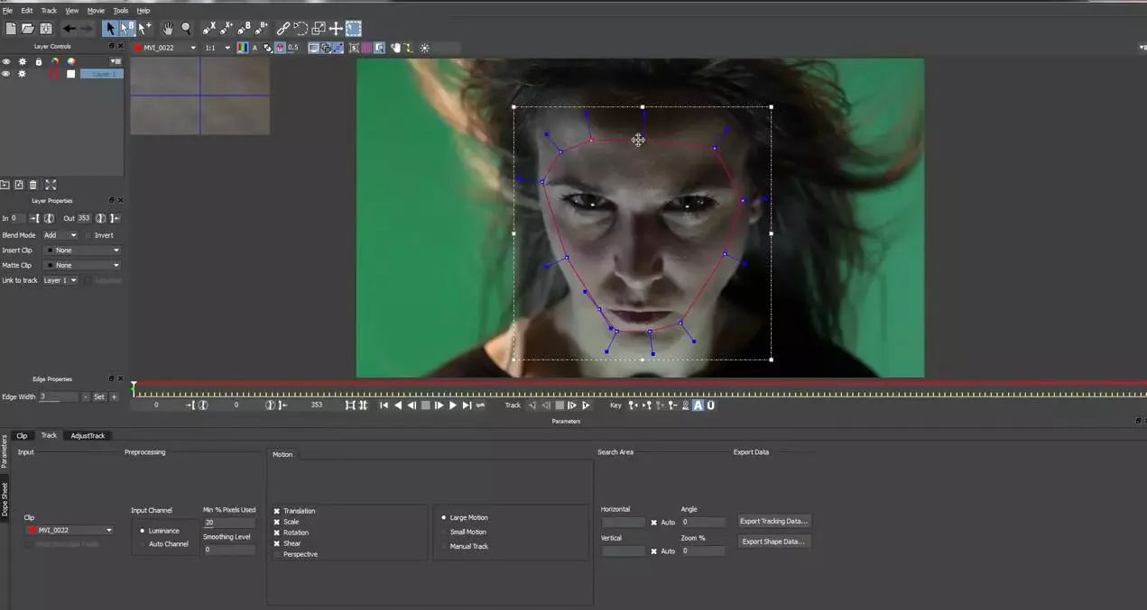
Task: Click the Edge Width input field
Action: 58,396
